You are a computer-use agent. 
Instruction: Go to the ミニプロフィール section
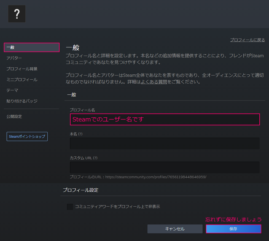(x=22, y=80)
